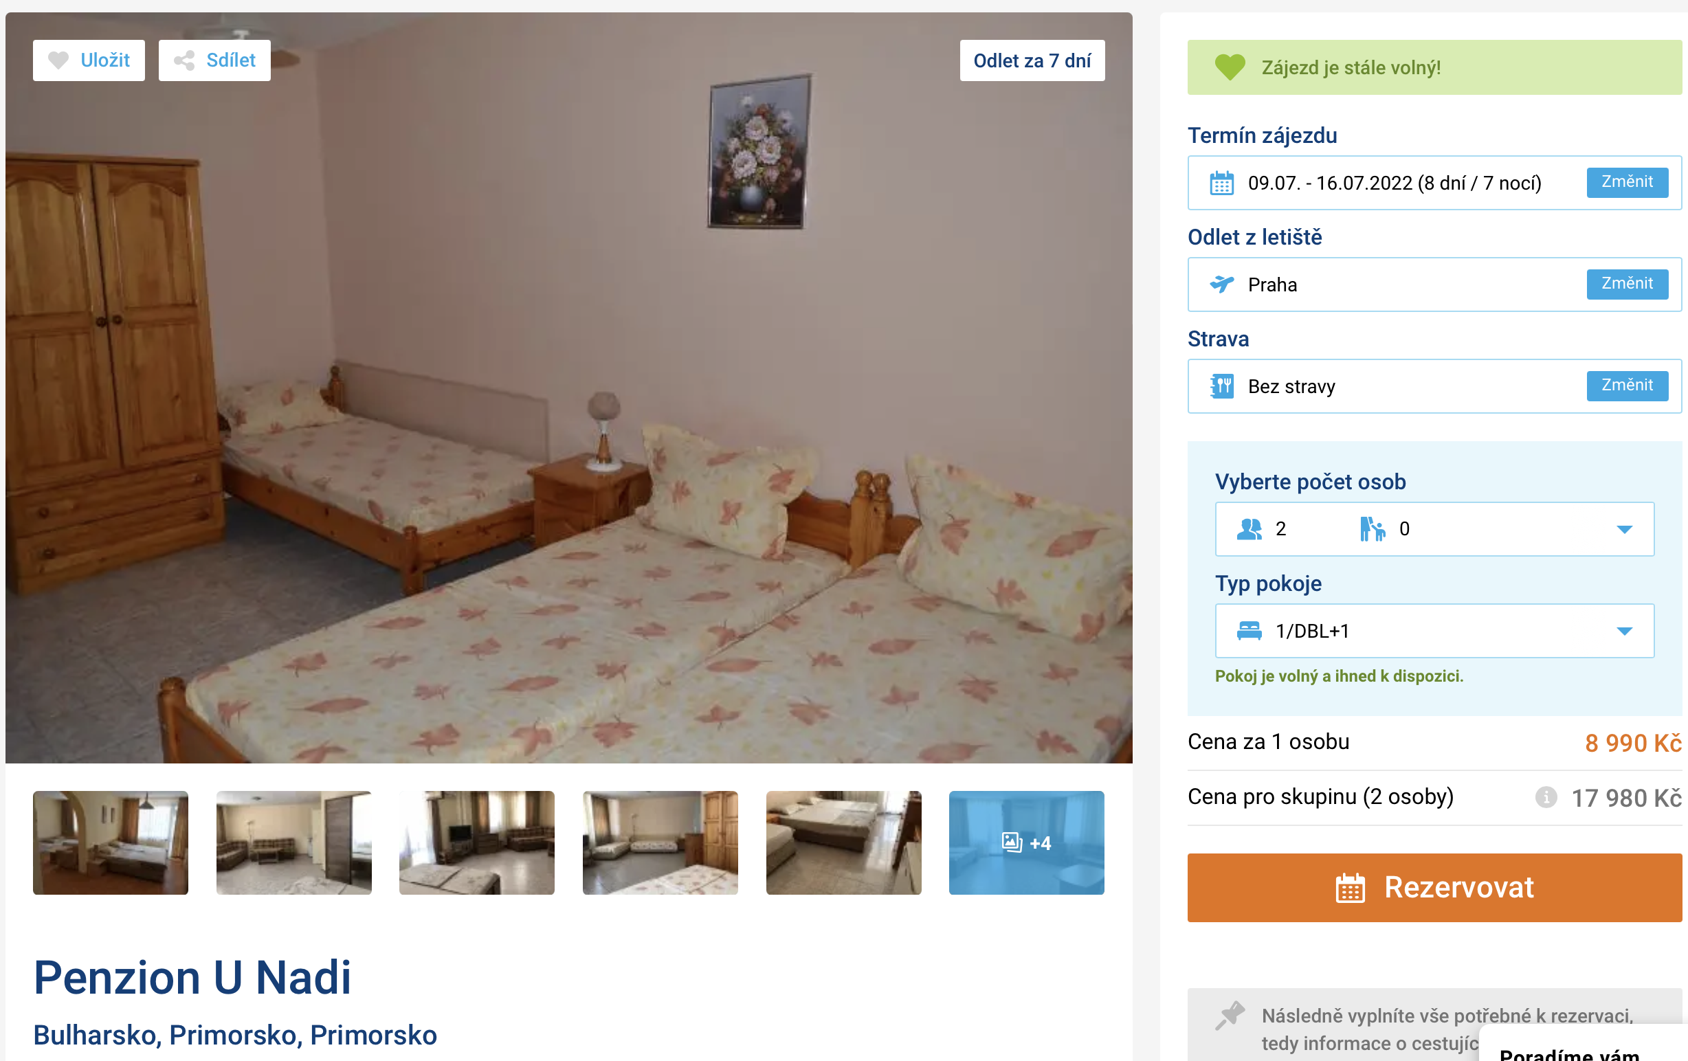Click the green heart availability icon

1230,67
